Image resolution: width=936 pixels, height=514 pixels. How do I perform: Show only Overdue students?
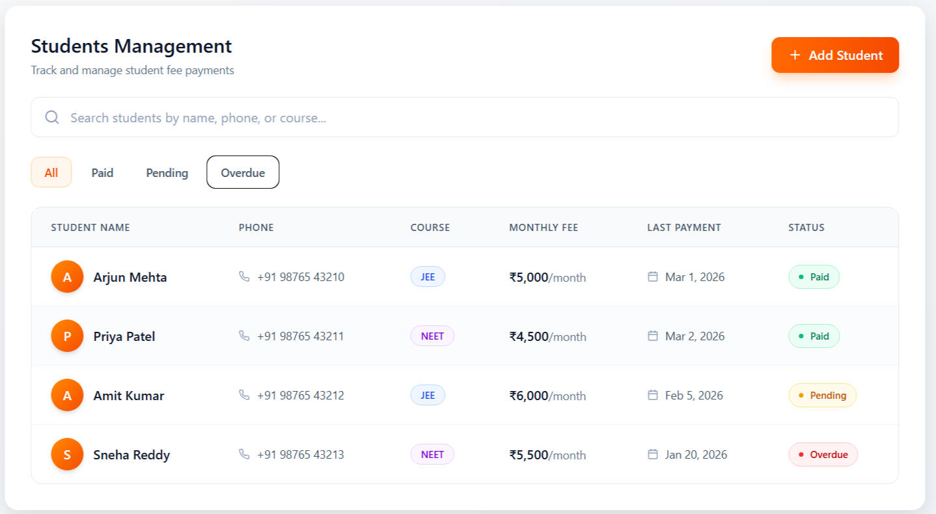pos(243,172)
